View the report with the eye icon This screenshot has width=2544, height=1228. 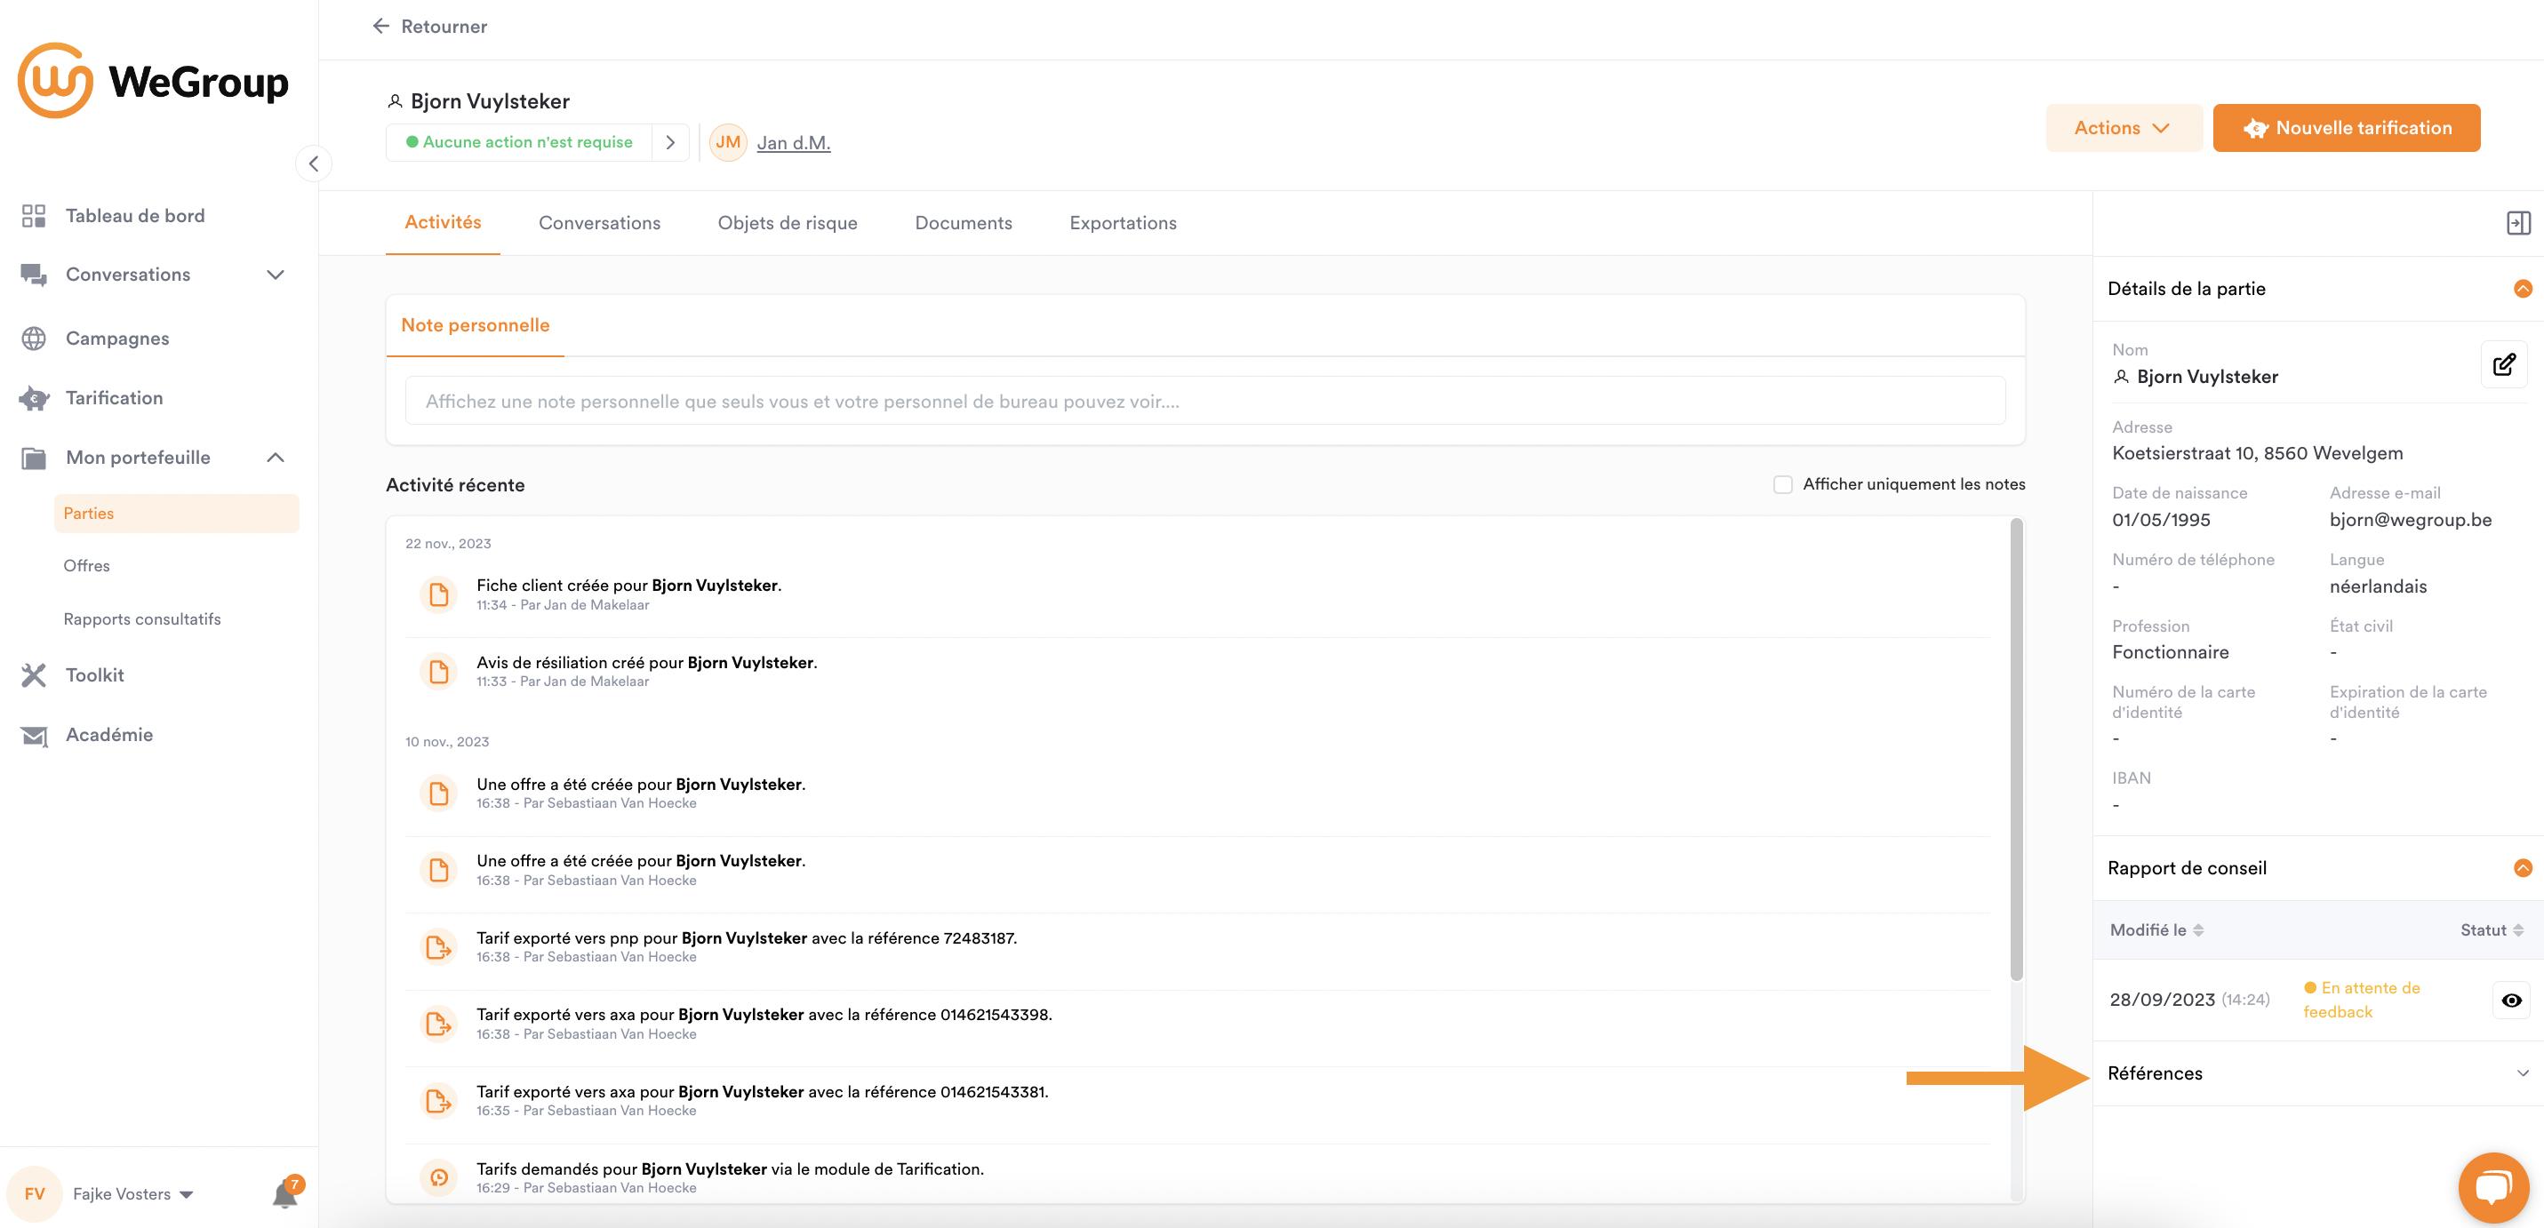(2511, 1000)
